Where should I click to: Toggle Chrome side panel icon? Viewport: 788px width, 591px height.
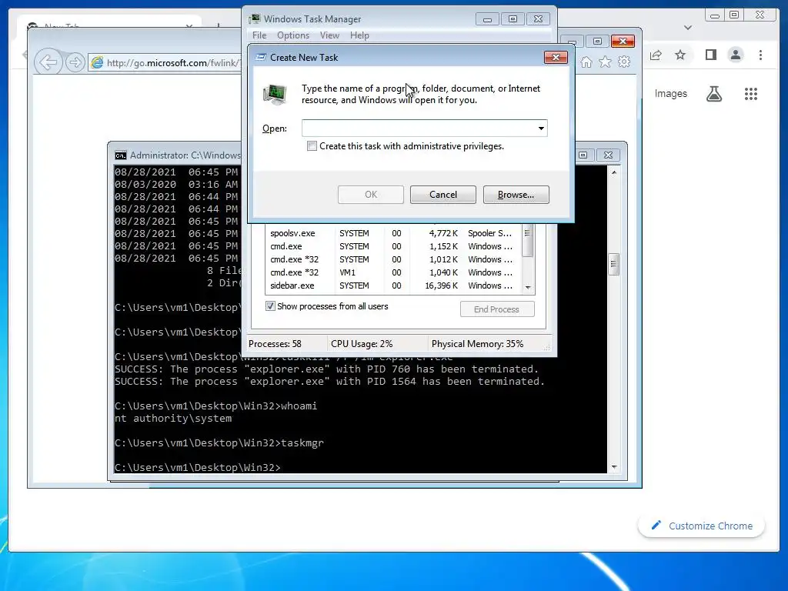710,55
